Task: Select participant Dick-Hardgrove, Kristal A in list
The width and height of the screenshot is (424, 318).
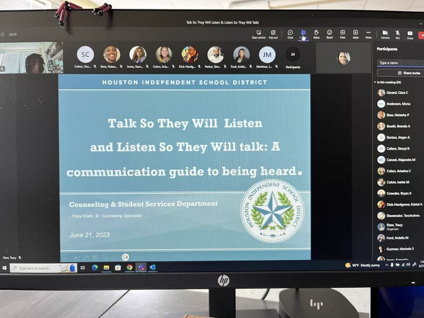Action: click(400, 205)
